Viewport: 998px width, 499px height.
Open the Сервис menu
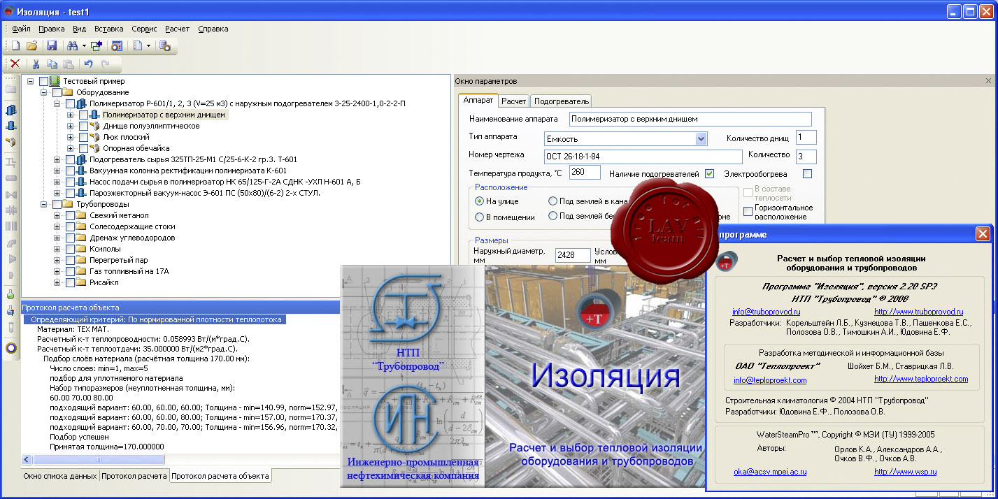144,29
